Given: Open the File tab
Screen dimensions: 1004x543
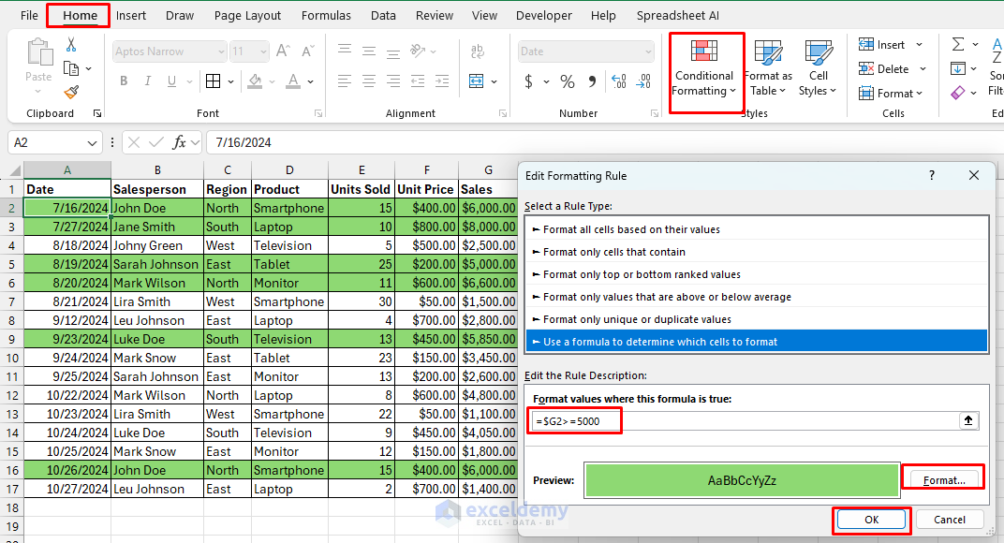Looking at the screenshot, I should pyautogui.click(x=29, y=15).
